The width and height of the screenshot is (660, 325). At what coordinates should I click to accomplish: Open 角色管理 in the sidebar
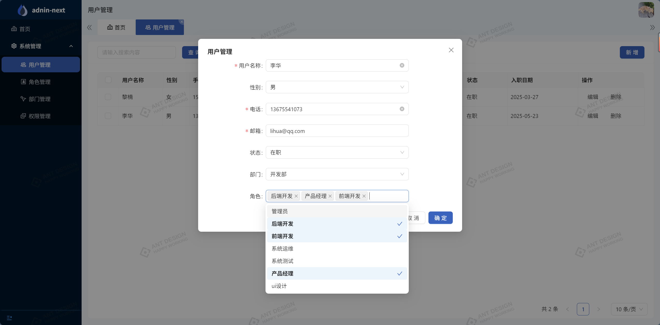[x=39, y=82]
